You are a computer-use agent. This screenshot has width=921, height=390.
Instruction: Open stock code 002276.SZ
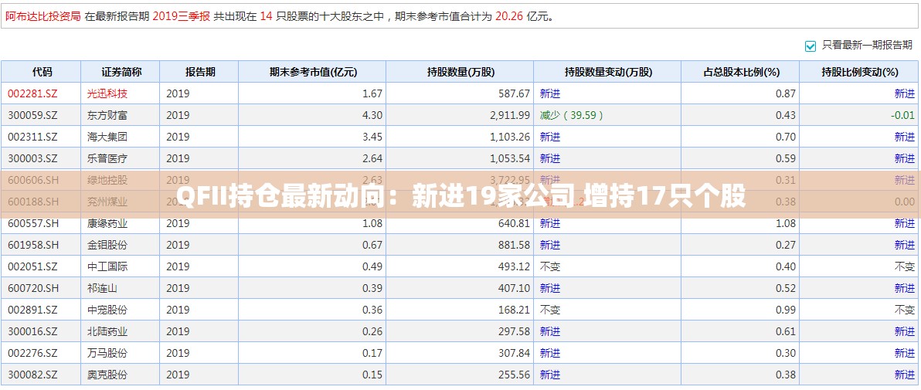(x=33, y=354)
